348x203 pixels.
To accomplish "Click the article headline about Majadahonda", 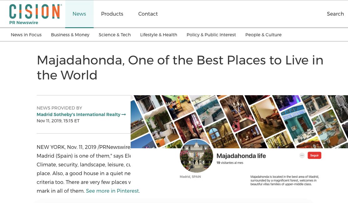I will [x=180, y=68].
